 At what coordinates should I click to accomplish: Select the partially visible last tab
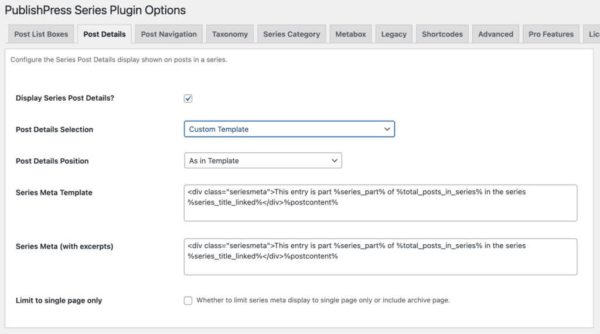(x=592, y=34)
